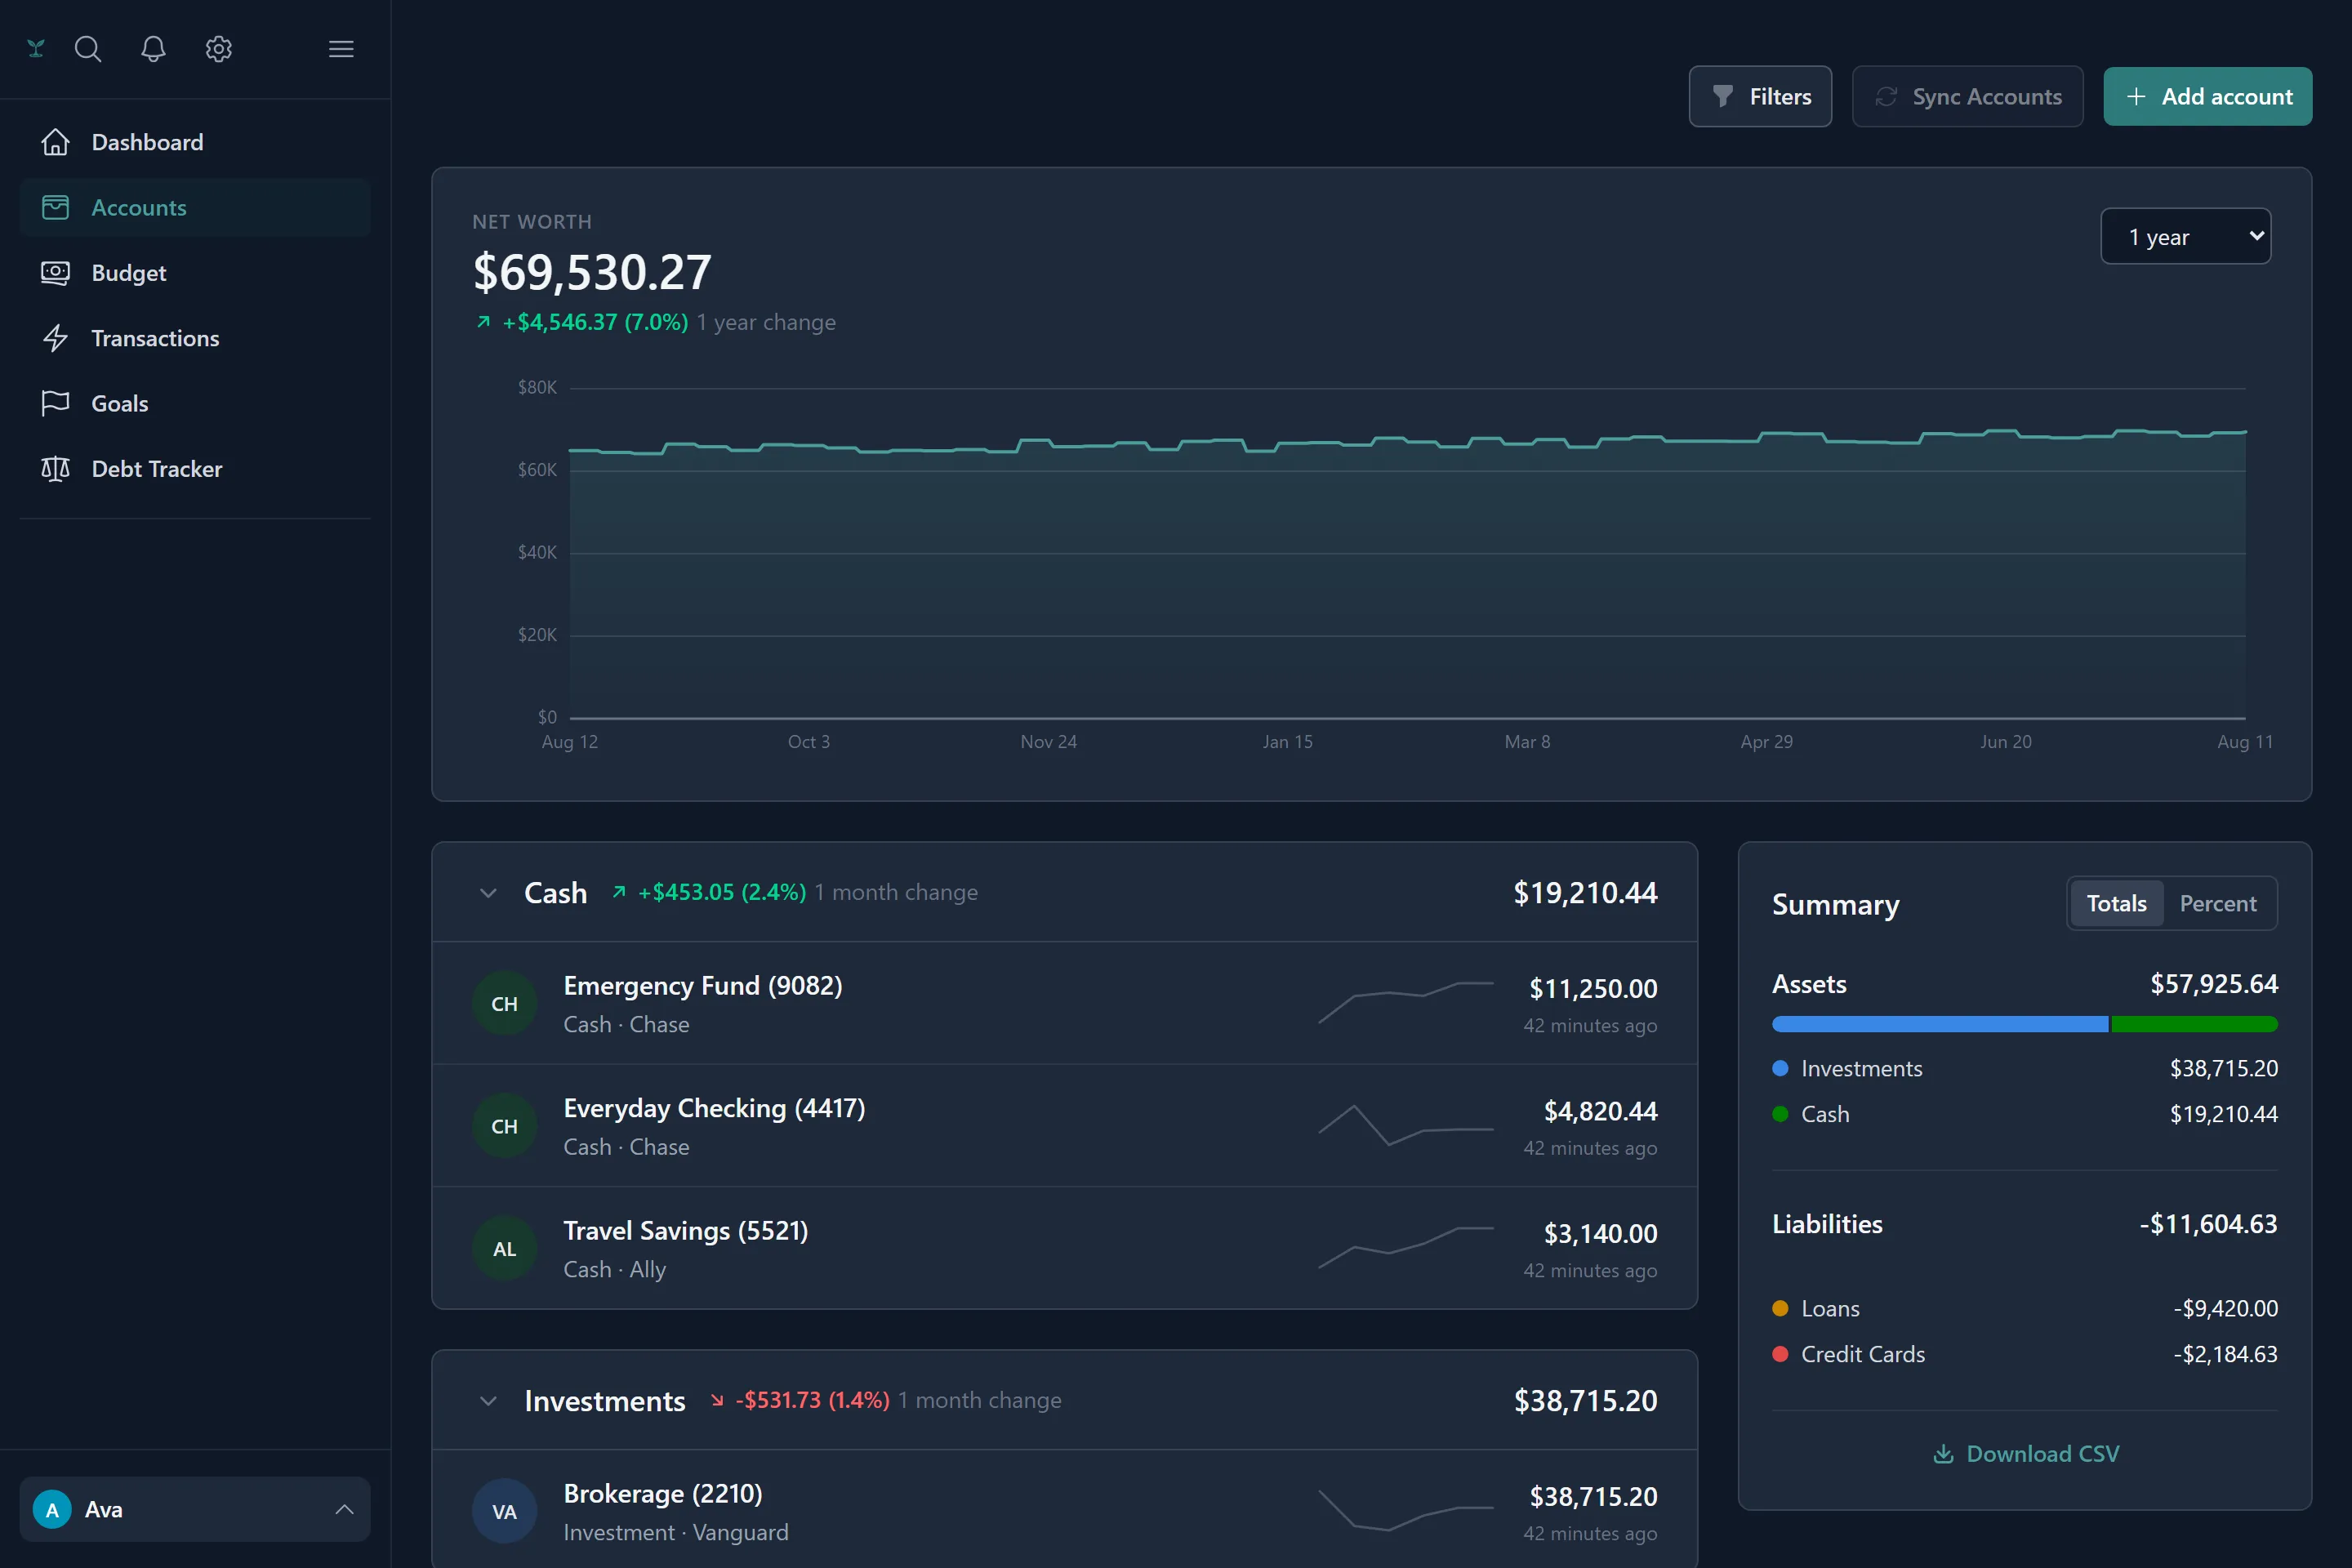Open notifications bell icon
This screenshot has height=1568, width=2352.
coord(153,49)
